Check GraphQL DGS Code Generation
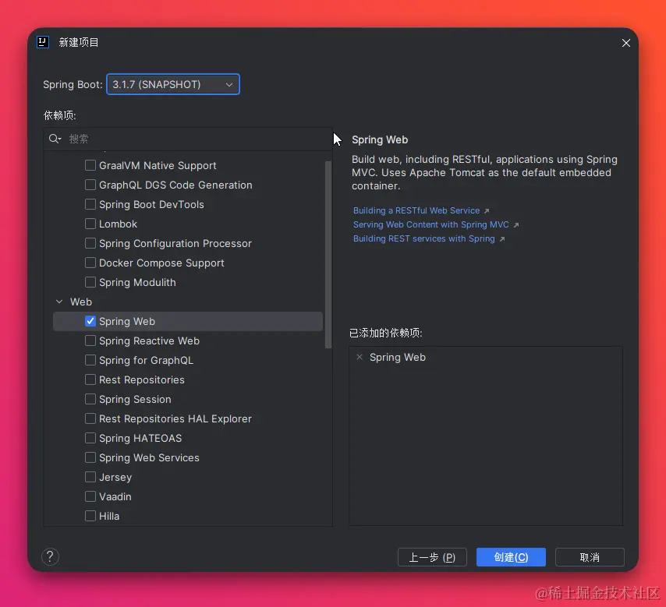 90,185
